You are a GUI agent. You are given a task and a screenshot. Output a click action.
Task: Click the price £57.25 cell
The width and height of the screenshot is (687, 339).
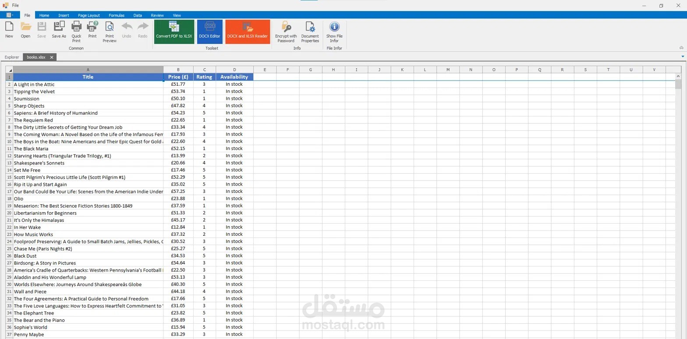pyautogui.click(x=178, y=192)
